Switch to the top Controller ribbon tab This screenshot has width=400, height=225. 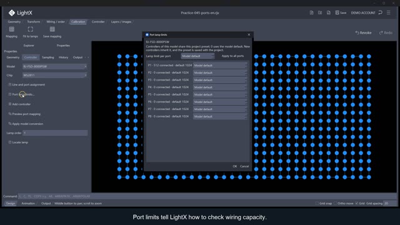coord(98,22)
